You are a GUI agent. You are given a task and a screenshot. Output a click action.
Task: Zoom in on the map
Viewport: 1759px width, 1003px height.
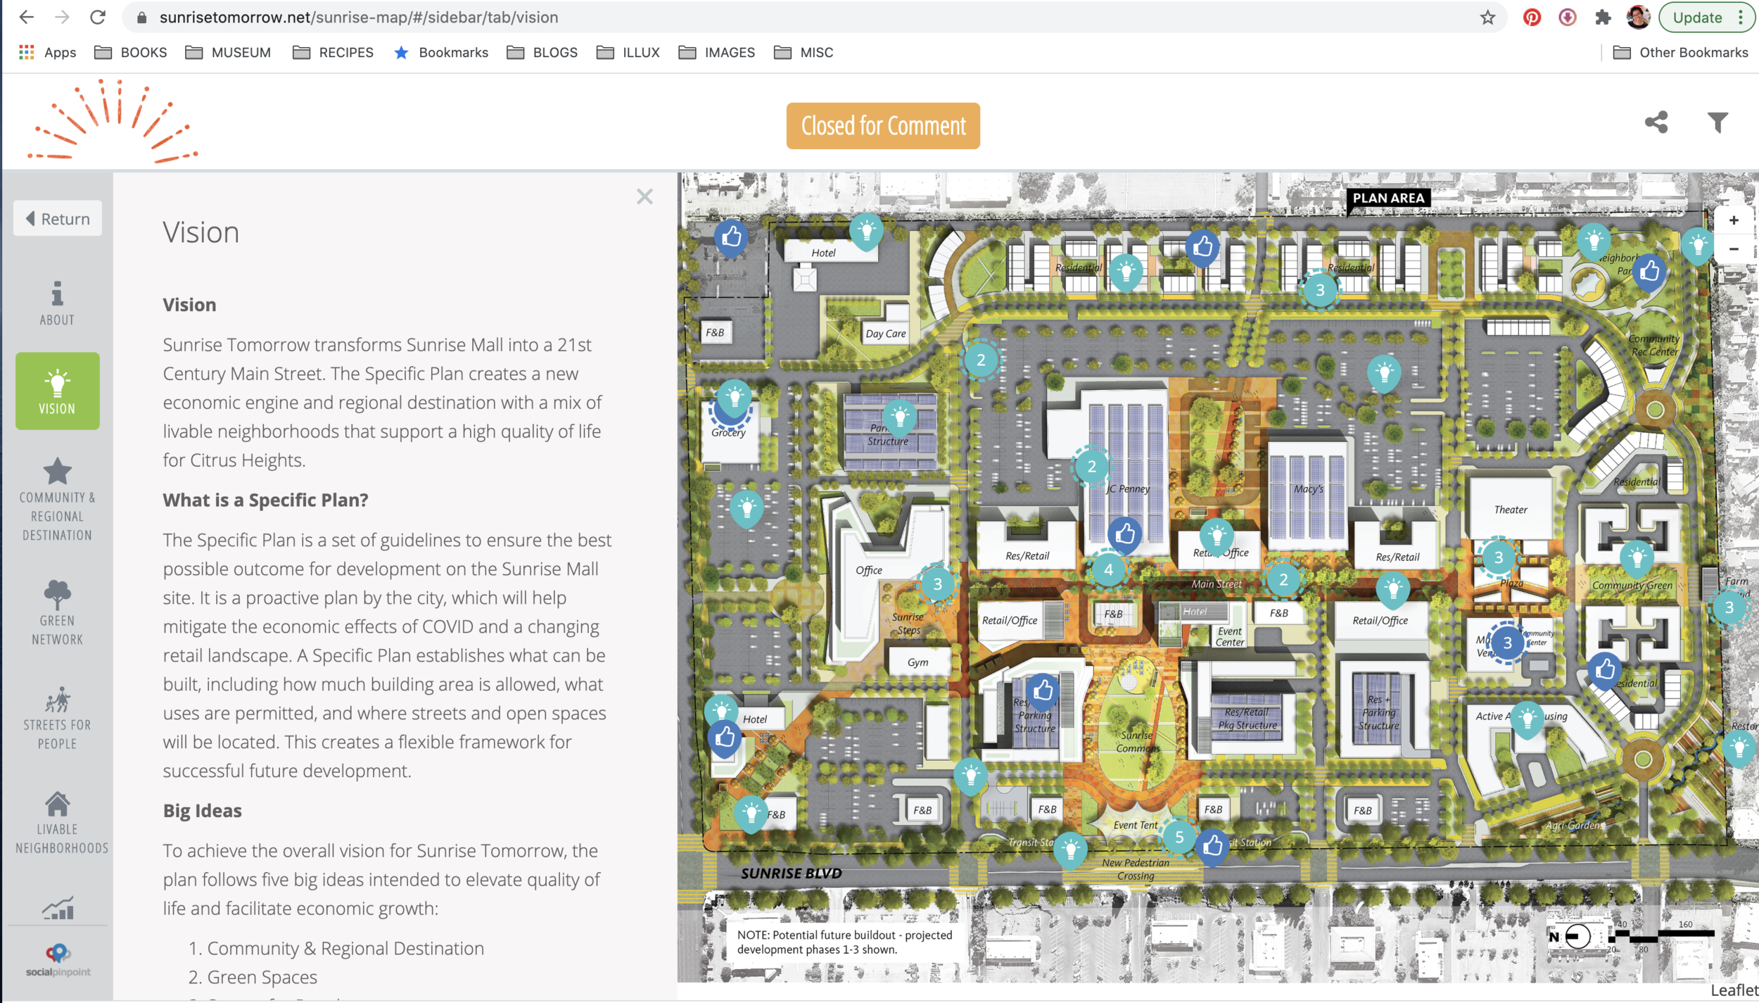1734,221
